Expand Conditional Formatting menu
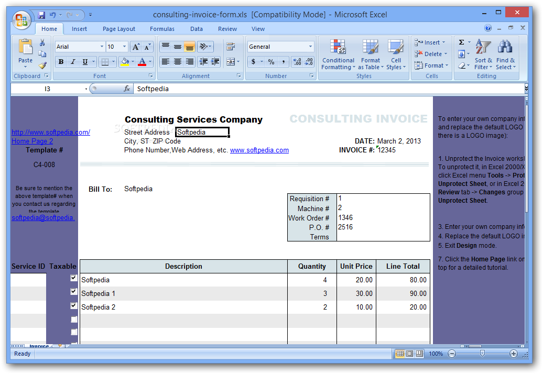Image resolution: width=543 pixels, height=374 pixels. [338, 54]
